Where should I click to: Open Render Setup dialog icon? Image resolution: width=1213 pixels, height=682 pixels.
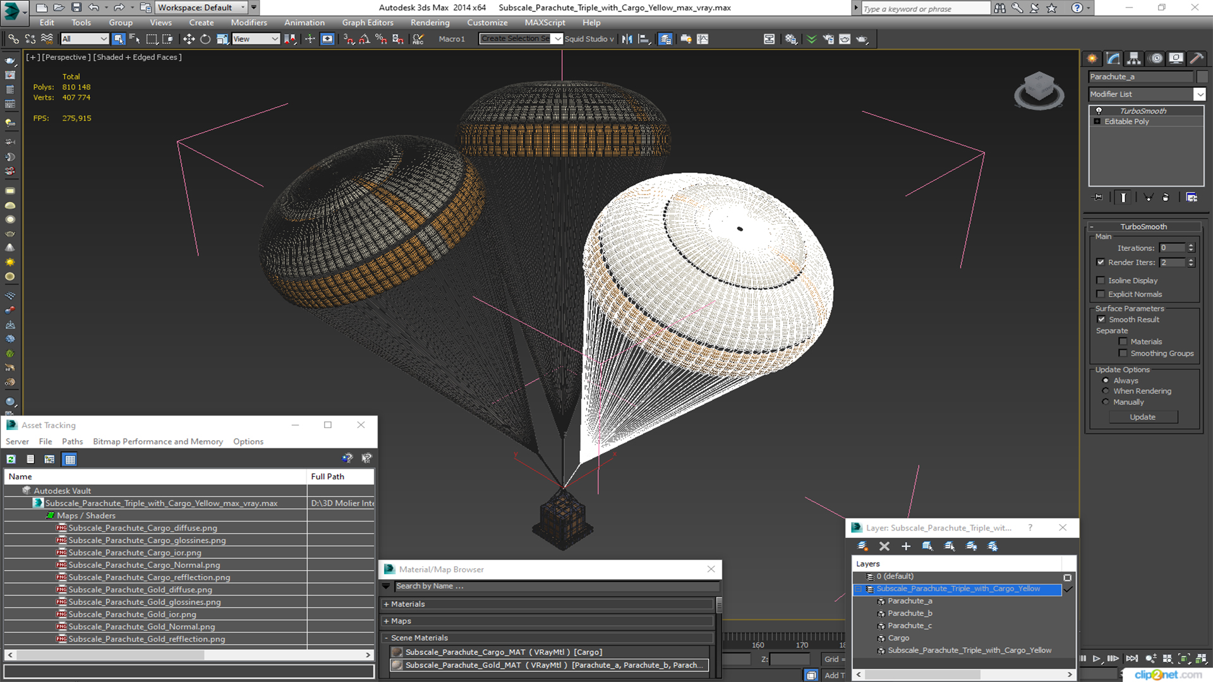click(828, 39)
